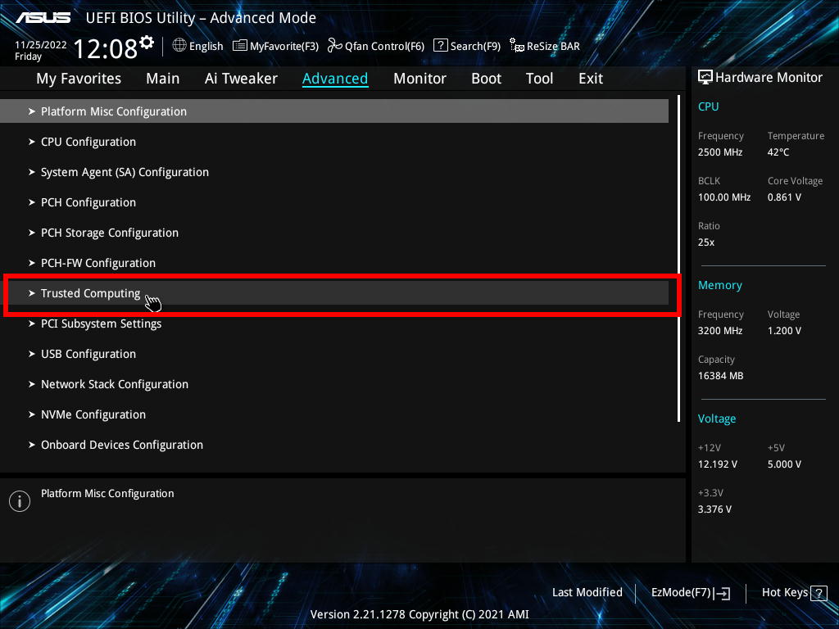The image size is (839, 629).
Task: Click the +5V reading 5.000 V
Action: 784,464
